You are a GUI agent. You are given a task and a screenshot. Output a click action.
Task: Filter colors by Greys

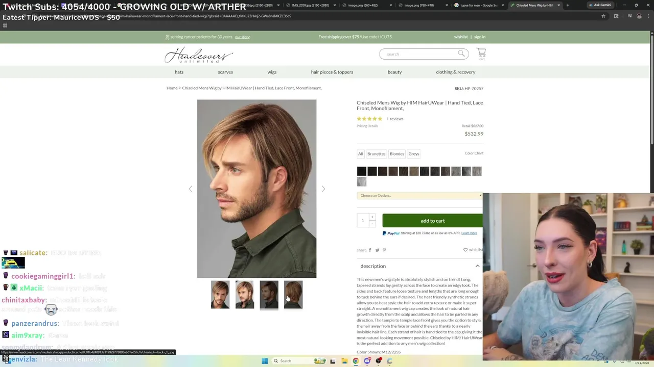click(414, 153)
